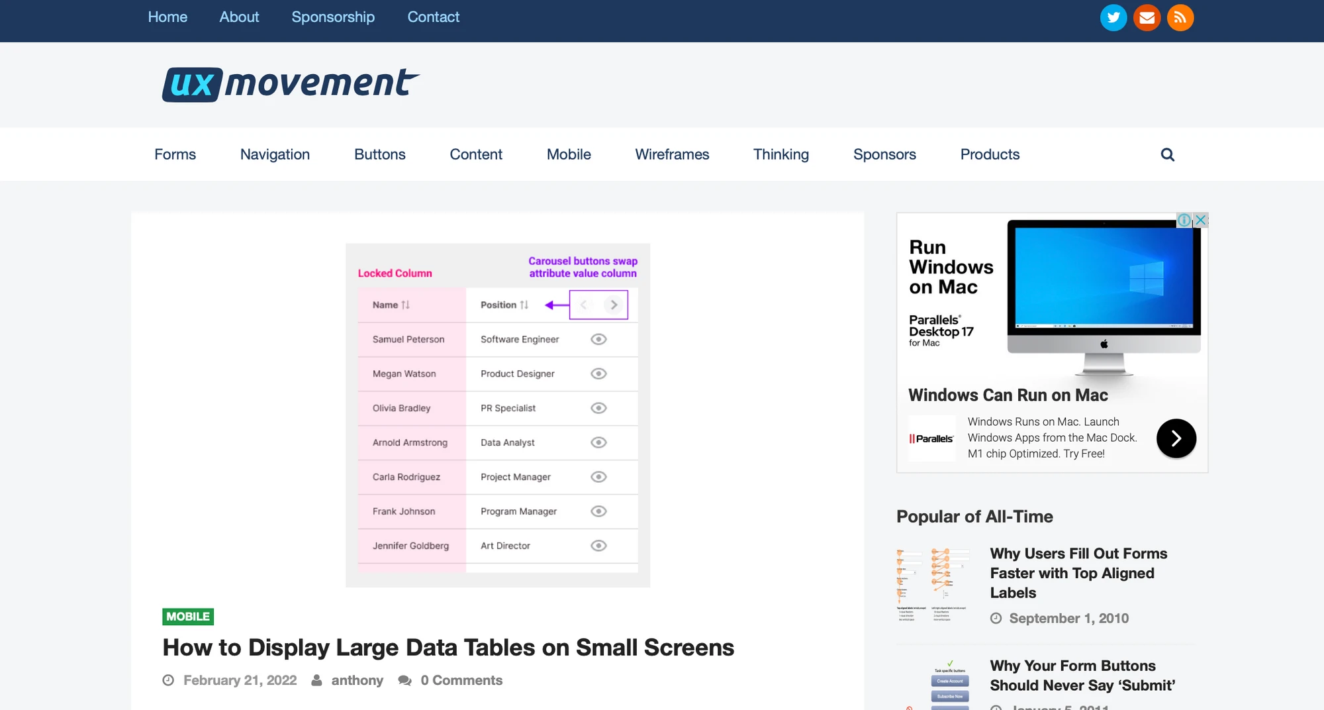Click the author link 'anthony'
This screenshot has width=1324, height=710.
pos(357,680)
